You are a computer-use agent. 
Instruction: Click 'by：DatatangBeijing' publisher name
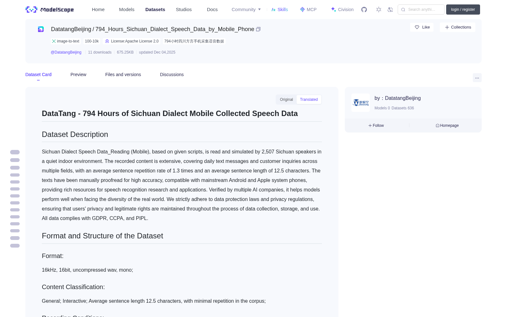tap(398, 98)
